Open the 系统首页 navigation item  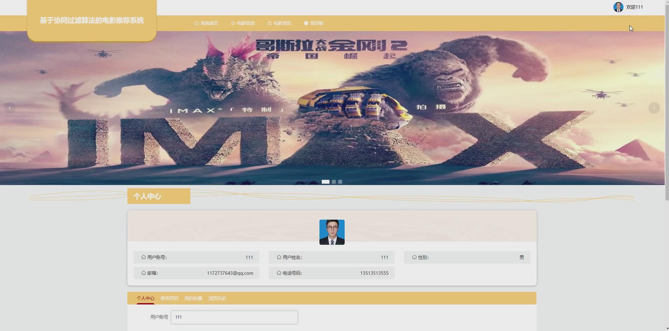click(206, 23)
